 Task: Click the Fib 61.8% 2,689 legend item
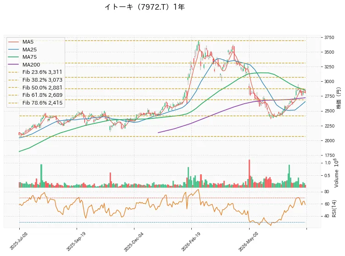point(35,95)
